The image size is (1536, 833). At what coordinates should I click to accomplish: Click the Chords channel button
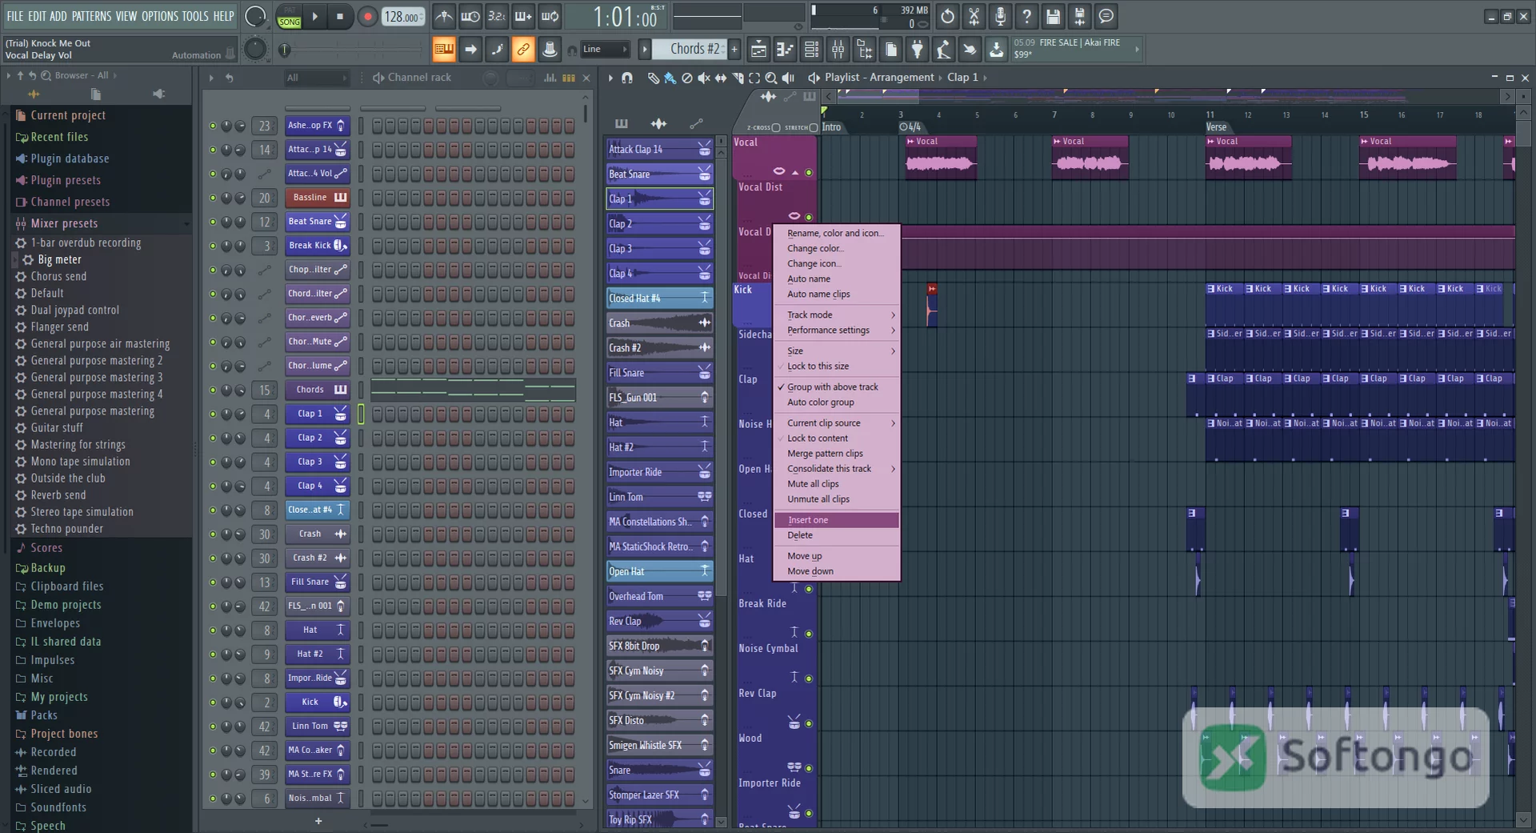pyautogui.click(x=318, y=390)
